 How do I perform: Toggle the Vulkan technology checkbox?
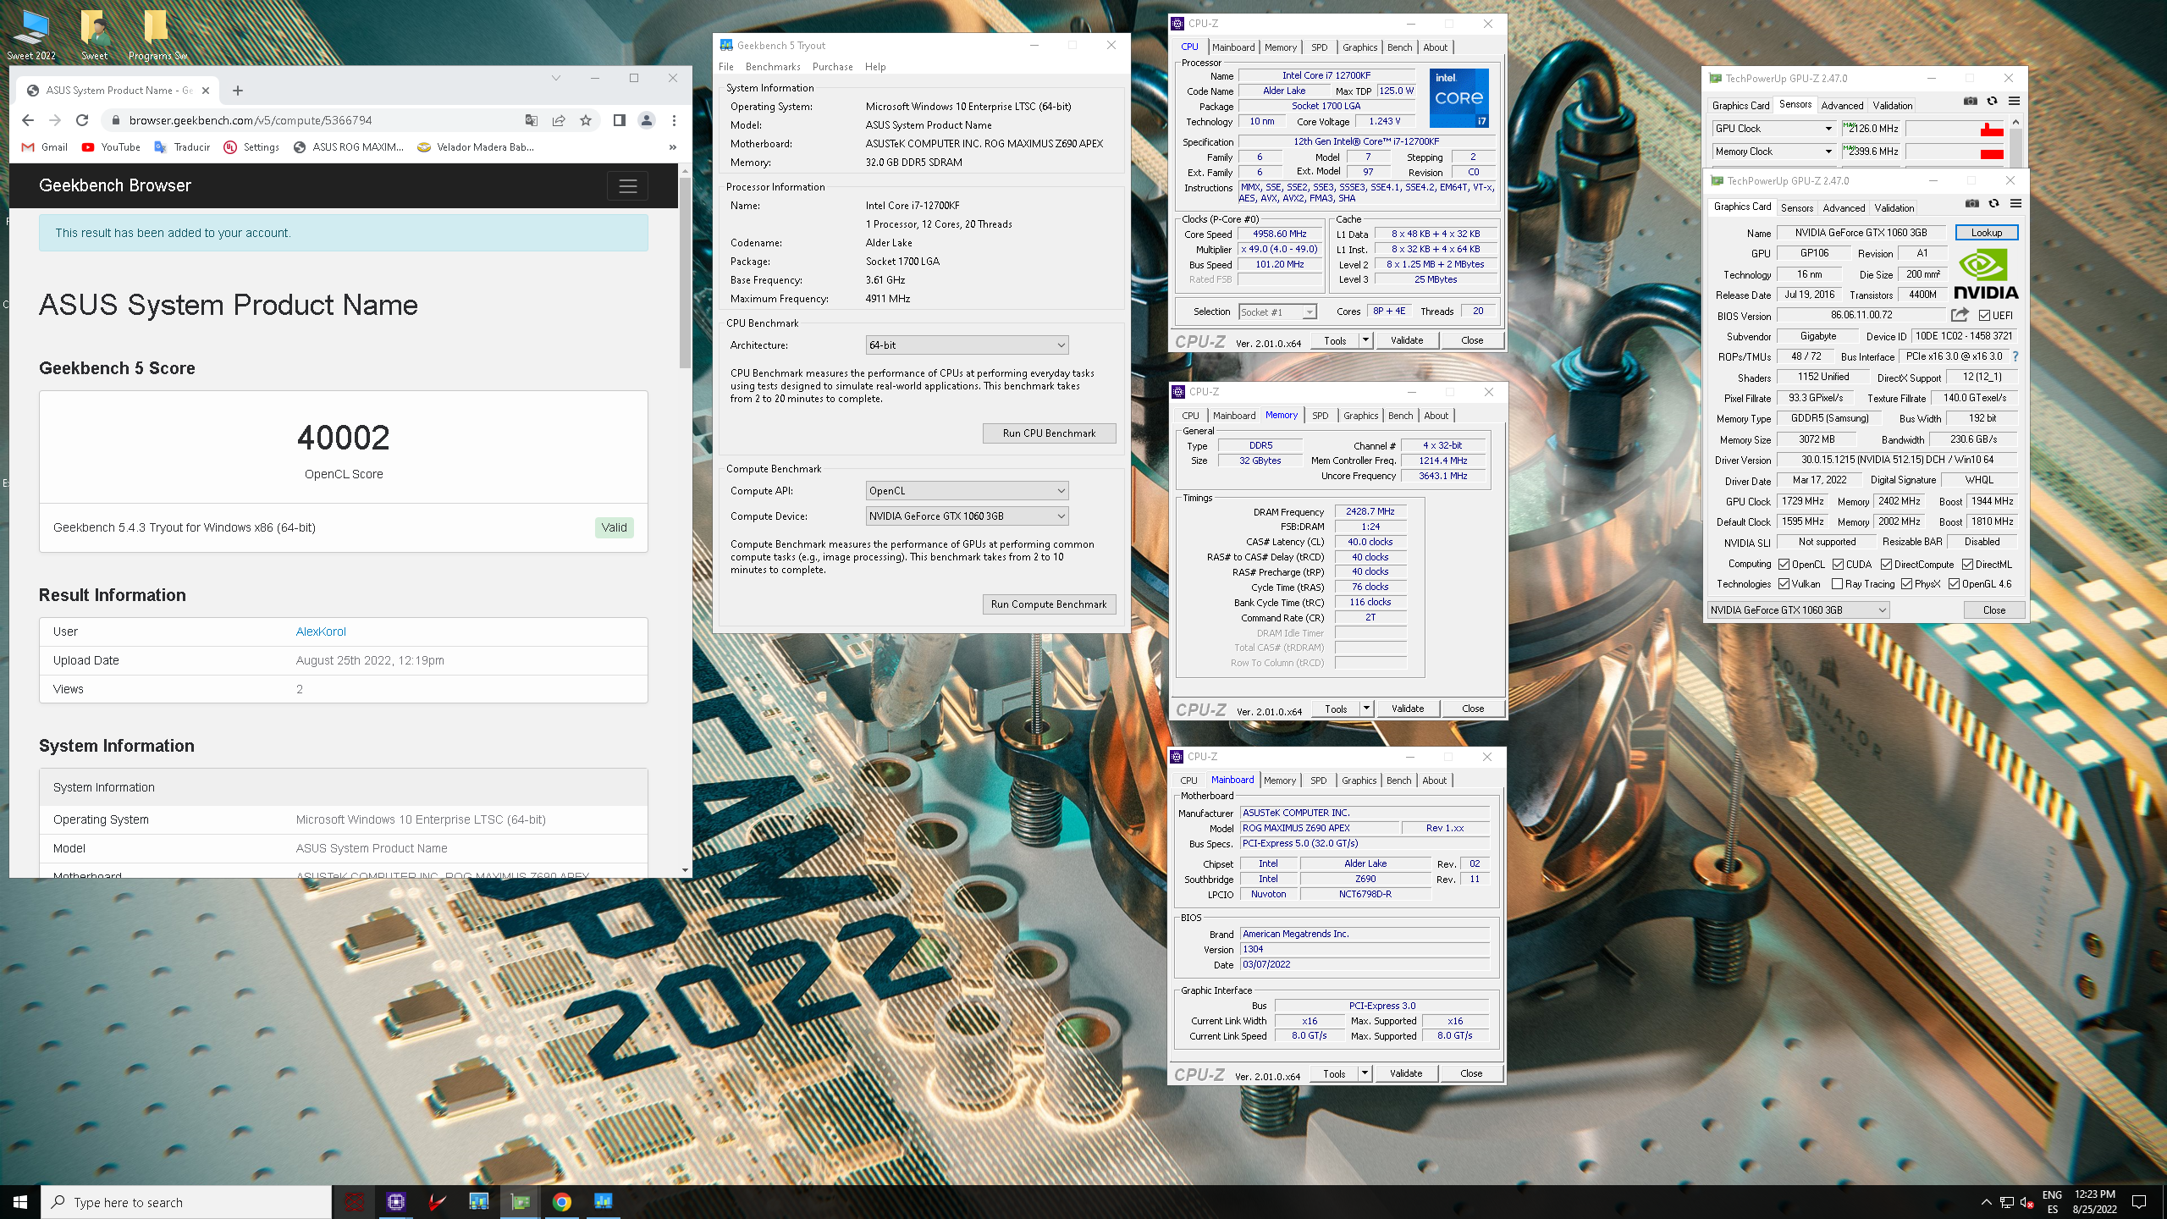1784,584
